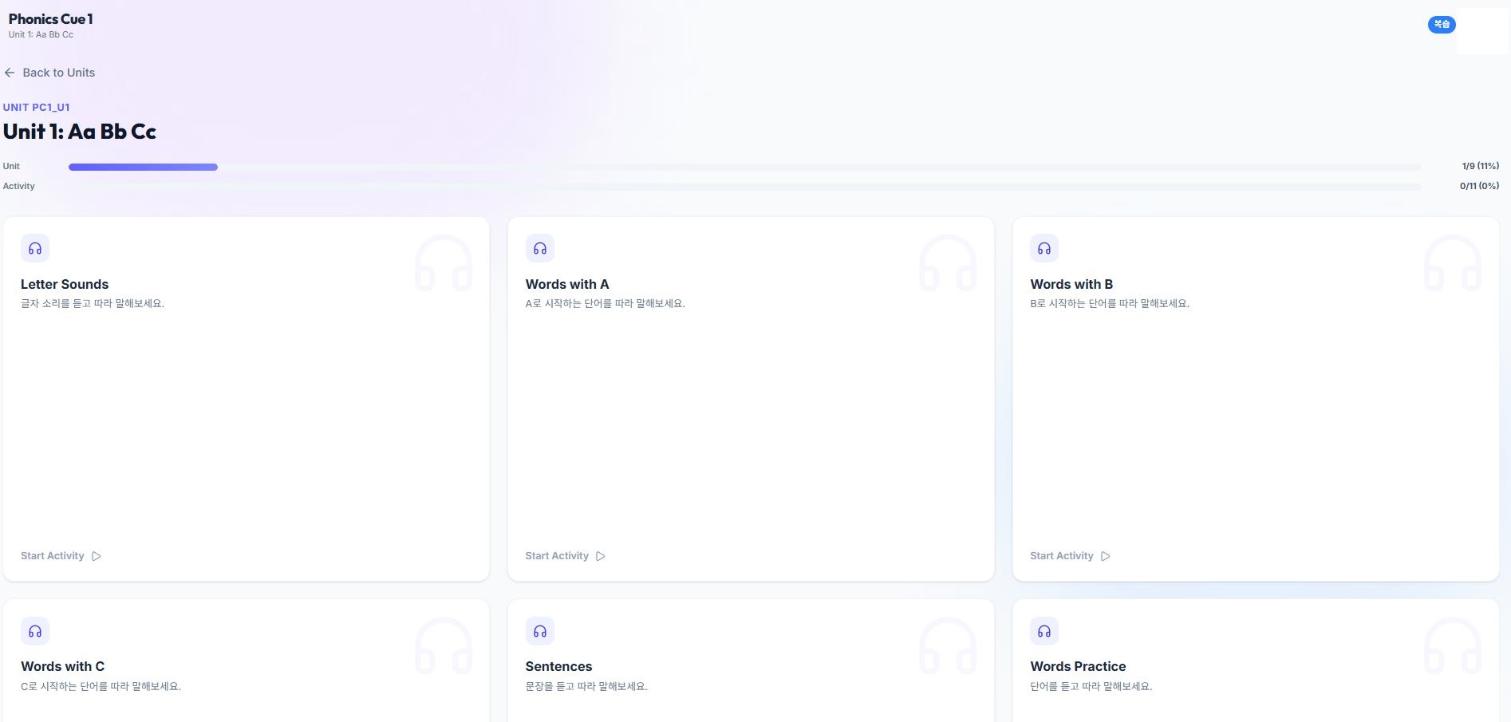Start the Letter Sounds activity

pyautogui.click(x=53, y=556)
